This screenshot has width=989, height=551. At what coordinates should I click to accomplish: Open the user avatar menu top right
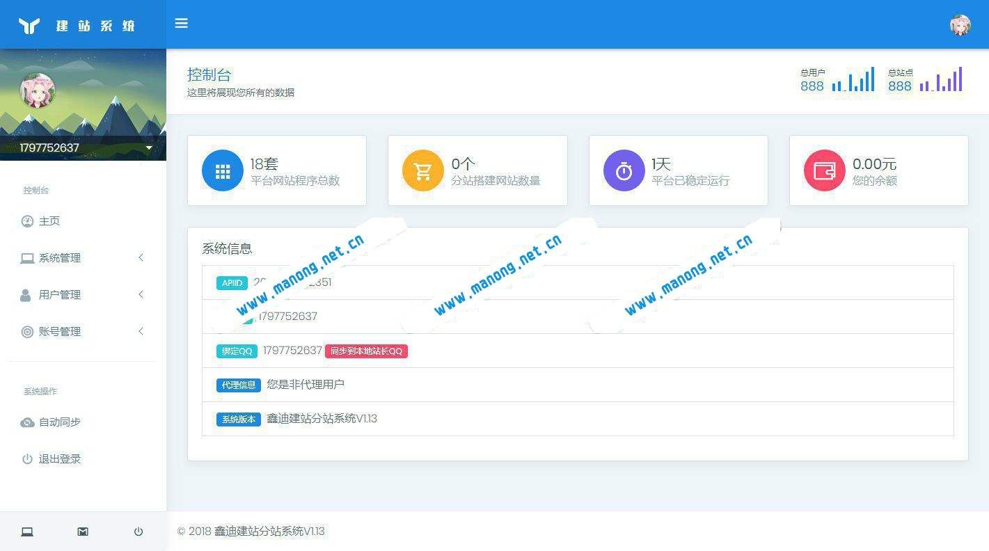point(960,25)
